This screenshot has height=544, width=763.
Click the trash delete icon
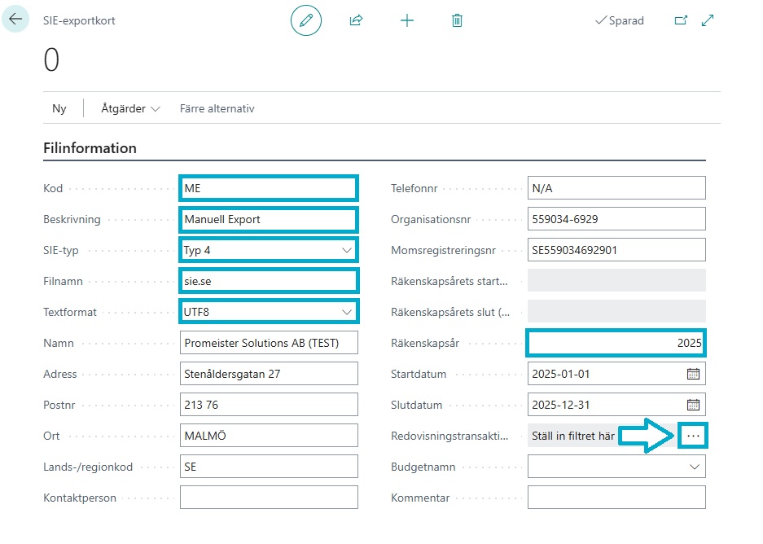pyautogui.click(x=457, y=20)
